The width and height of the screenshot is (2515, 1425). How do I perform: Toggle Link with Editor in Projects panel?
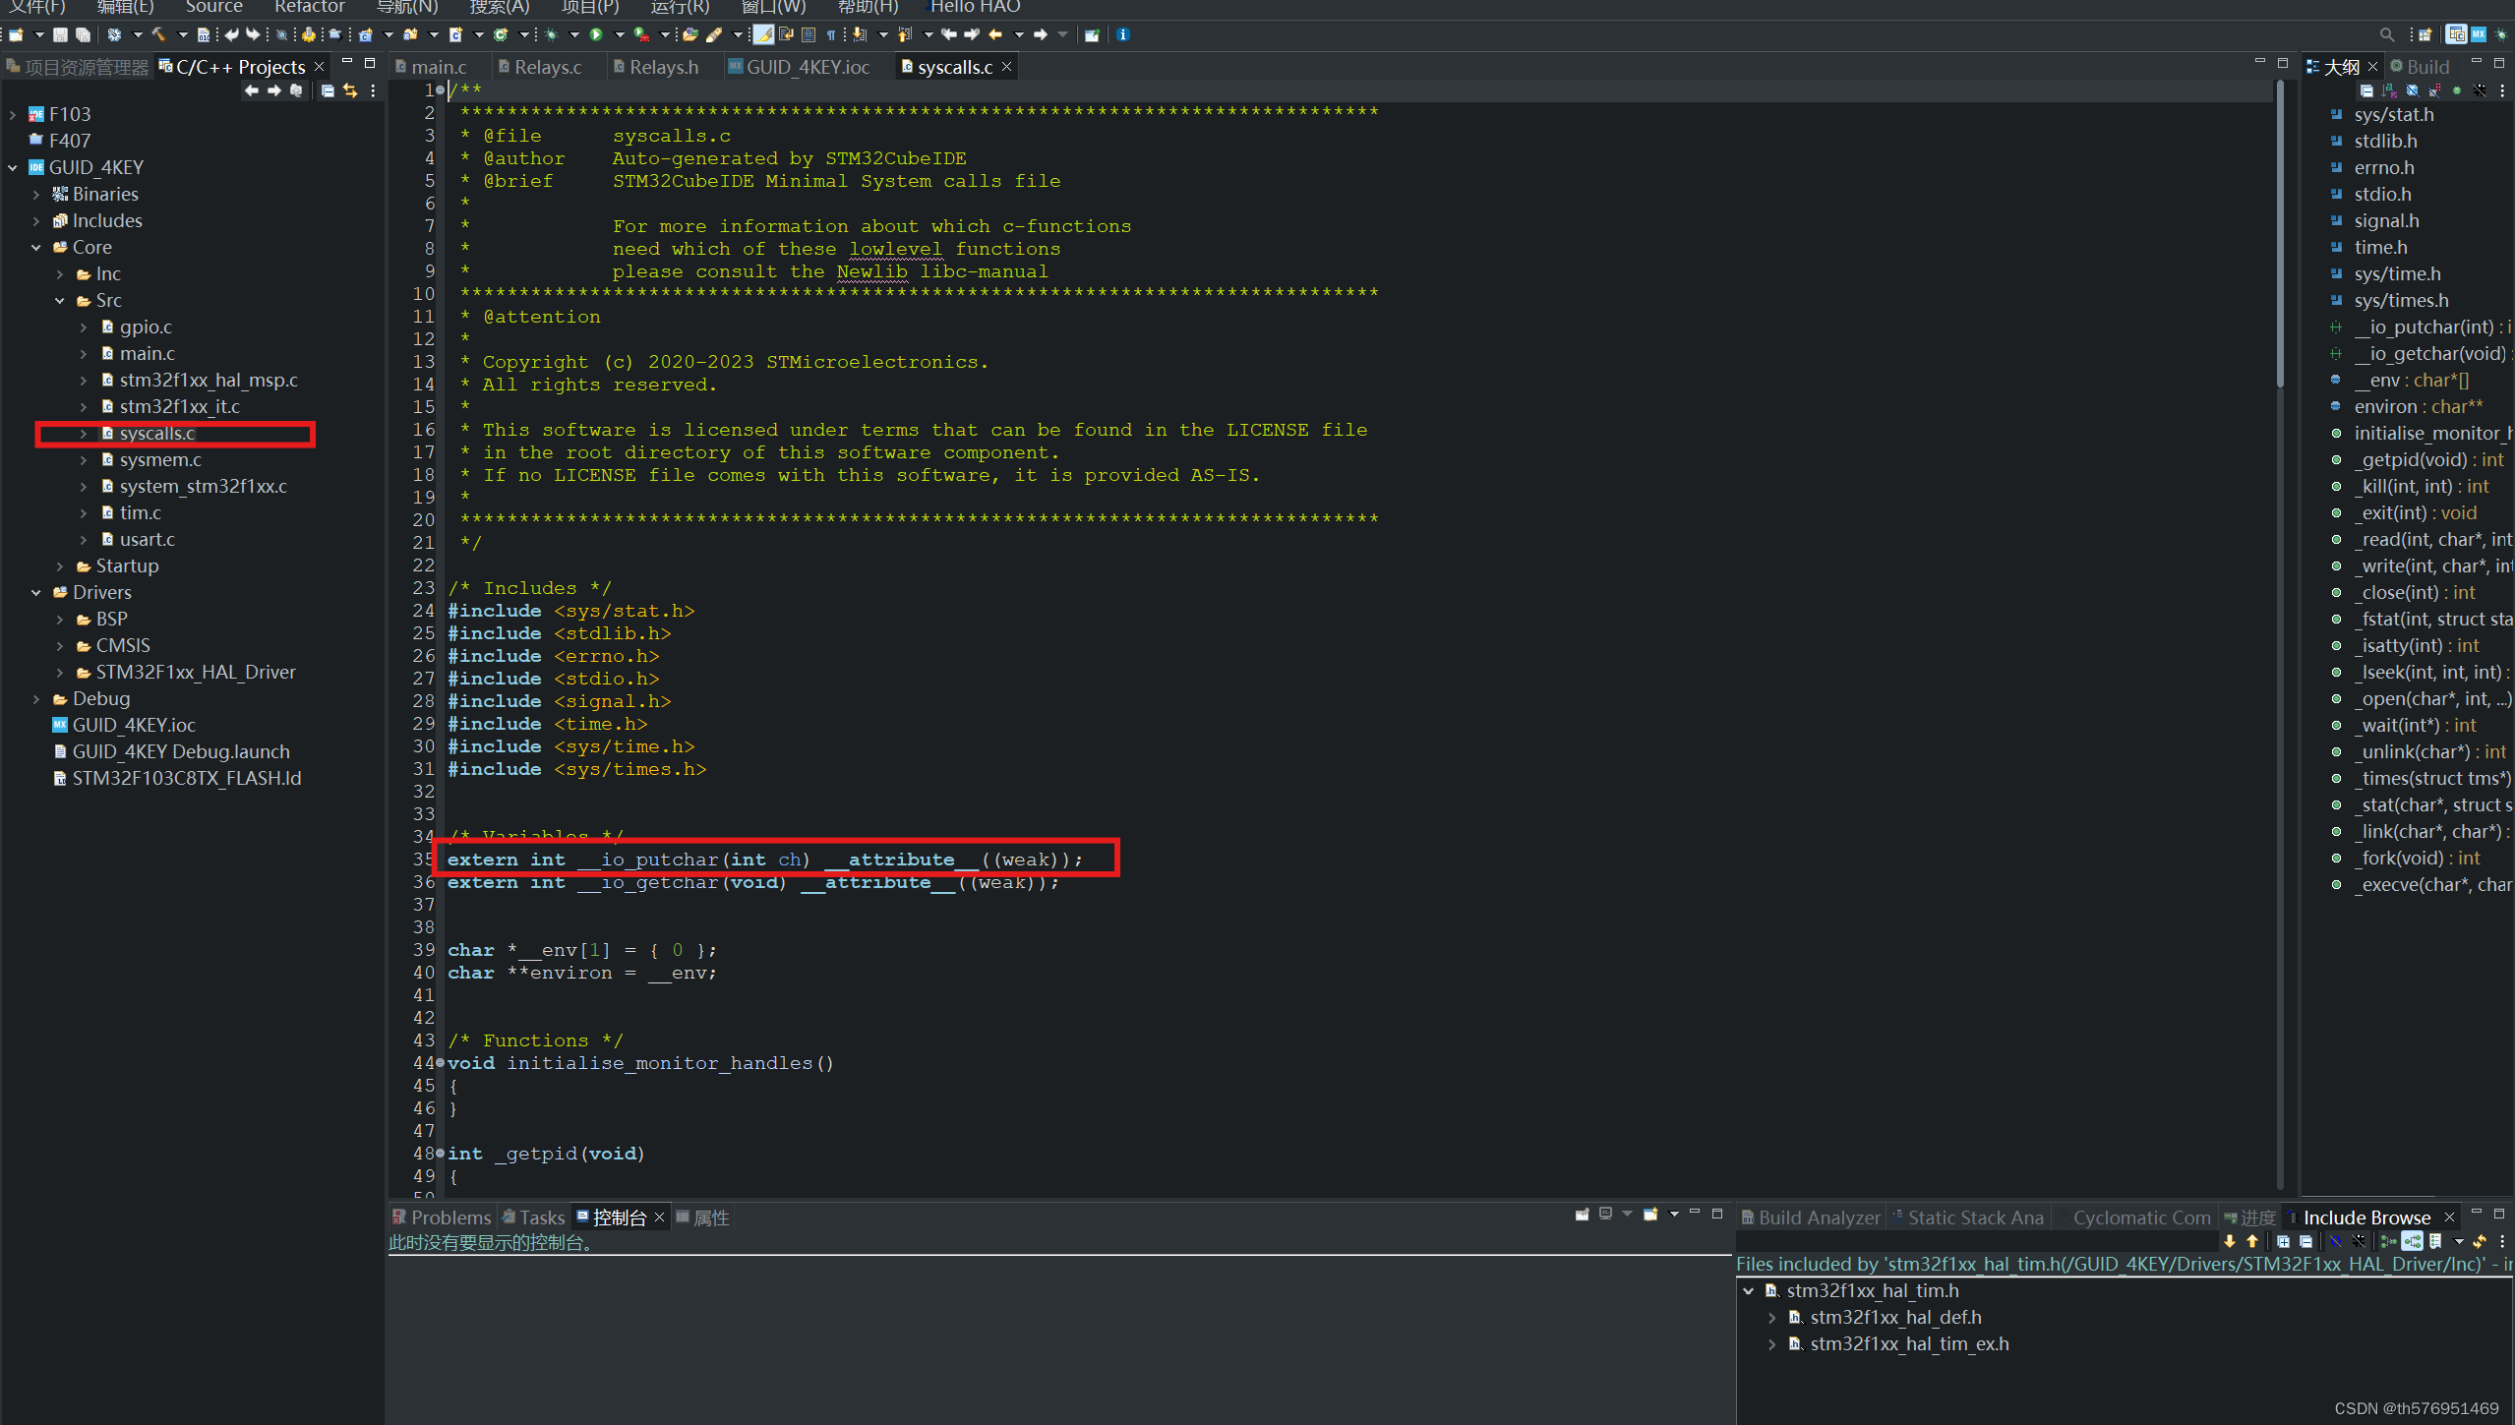point(350,90)
